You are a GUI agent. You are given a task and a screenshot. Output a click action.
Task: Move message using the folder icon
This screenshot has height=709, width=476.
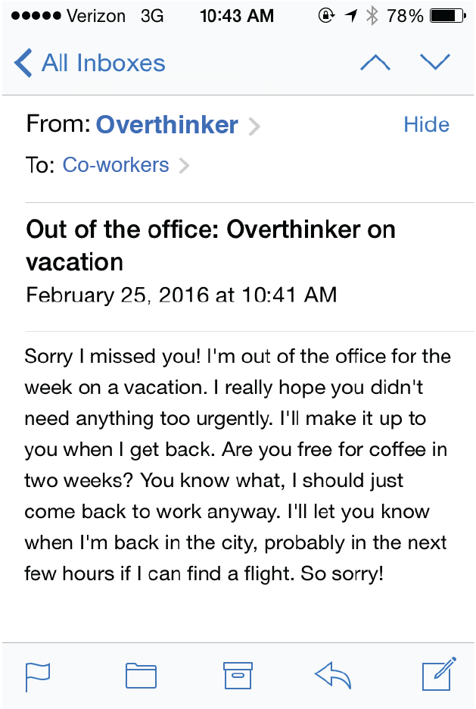point(141,676)
